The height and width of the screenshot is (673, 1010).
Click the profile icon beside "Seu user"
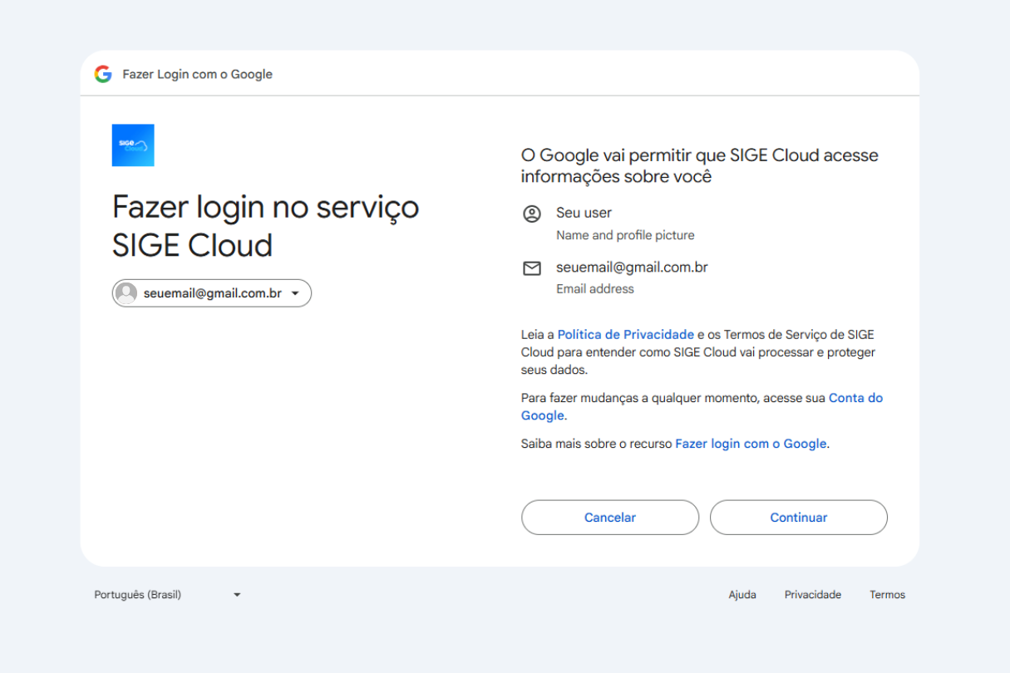(531, 214)
